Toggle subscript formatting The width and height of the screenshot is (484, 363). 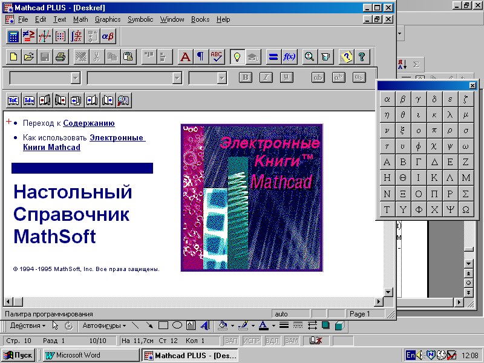point(359,77)
